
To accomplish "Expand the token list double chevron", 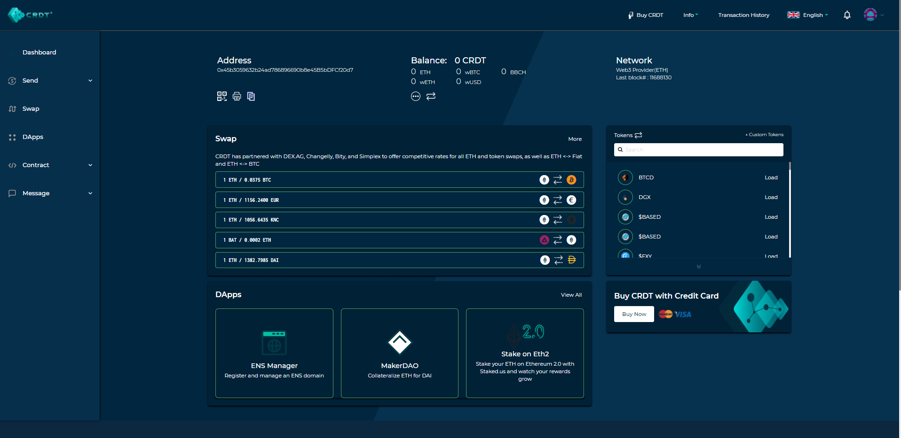I will (699, 267).
